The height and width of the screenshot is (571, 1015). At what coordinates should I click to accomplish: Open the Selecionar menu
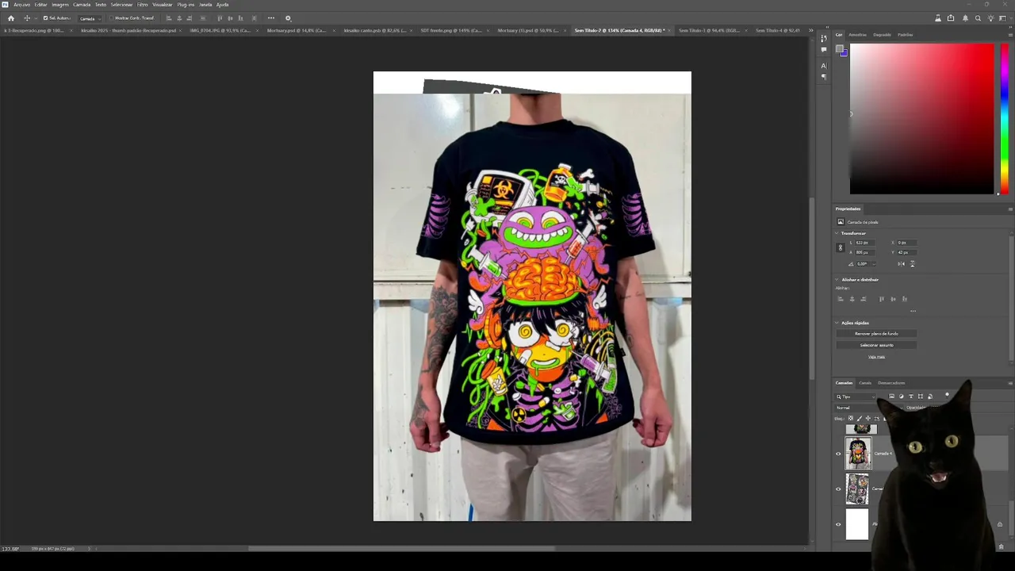[121, 5]
